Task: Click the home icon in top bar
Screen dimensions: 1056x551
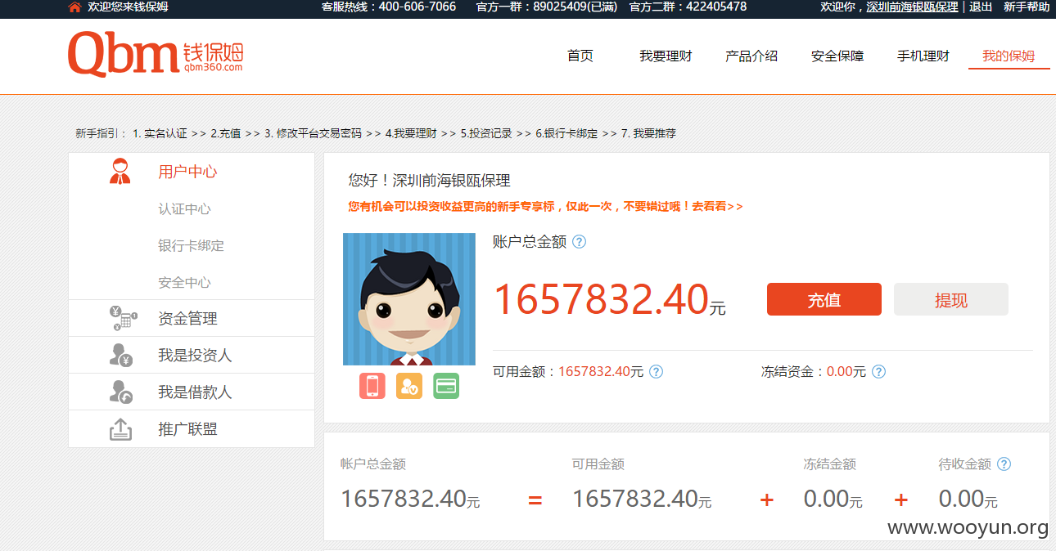Action: pos(74,7)
